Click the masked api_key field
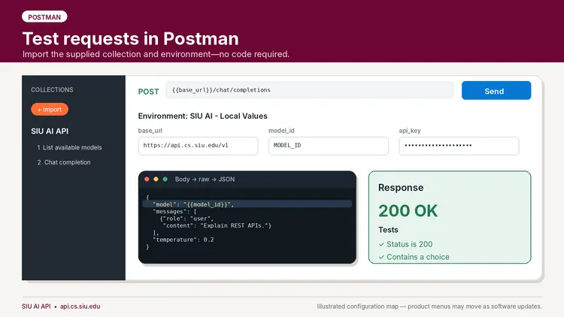This screenshot has width=564, height=317. click(459, 146)
